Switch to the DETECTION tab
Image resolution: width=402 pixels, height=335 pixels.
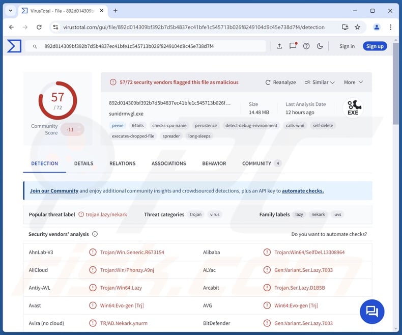(45, 163)
